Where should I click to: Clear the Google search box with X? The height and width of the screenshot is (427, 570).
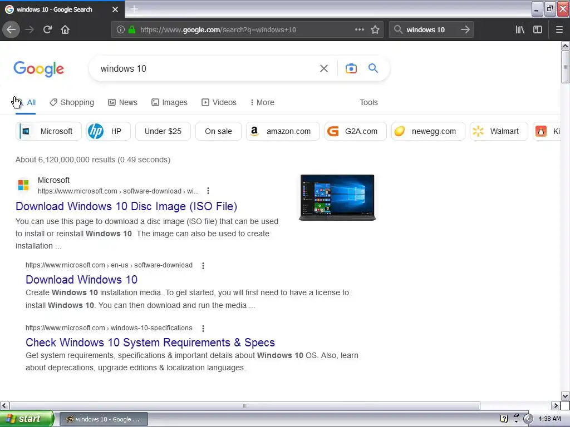click(x=323, y=68)
